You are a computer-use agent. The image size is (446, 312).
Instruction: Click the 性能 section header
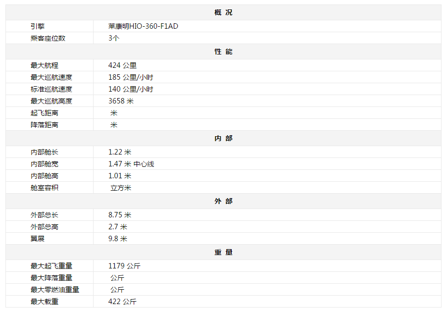click(223, 52)
